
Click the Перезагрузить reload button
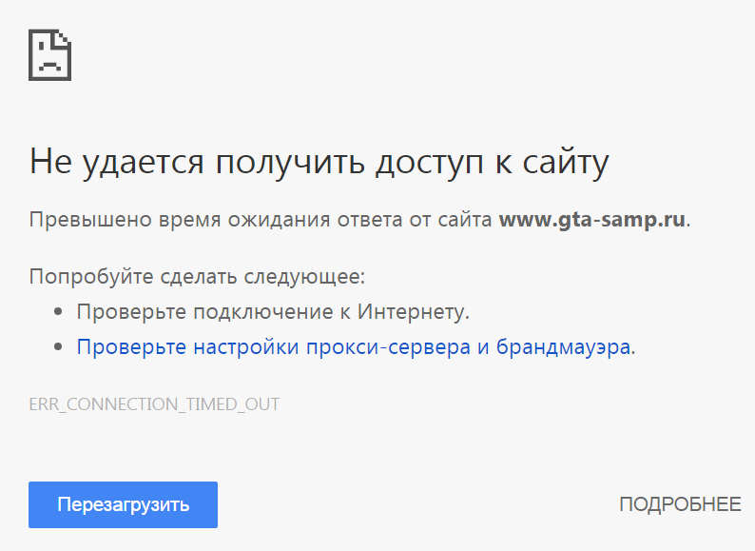pyautogui.click(x=123, y=504)
